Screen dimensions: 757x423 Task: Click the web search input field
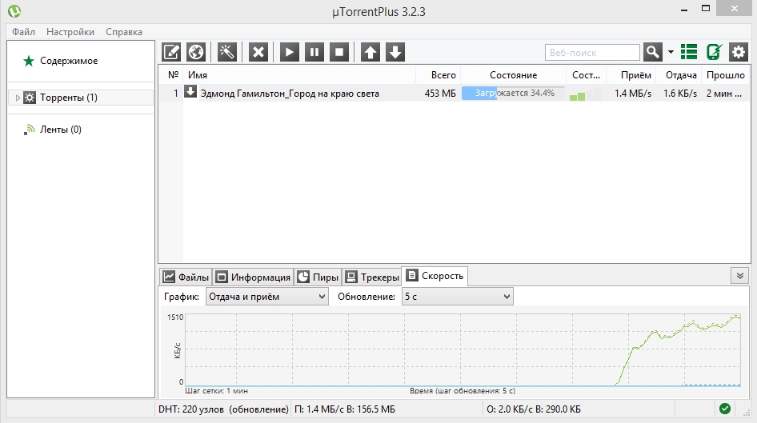pyautogui.click(x=592, y=52)
